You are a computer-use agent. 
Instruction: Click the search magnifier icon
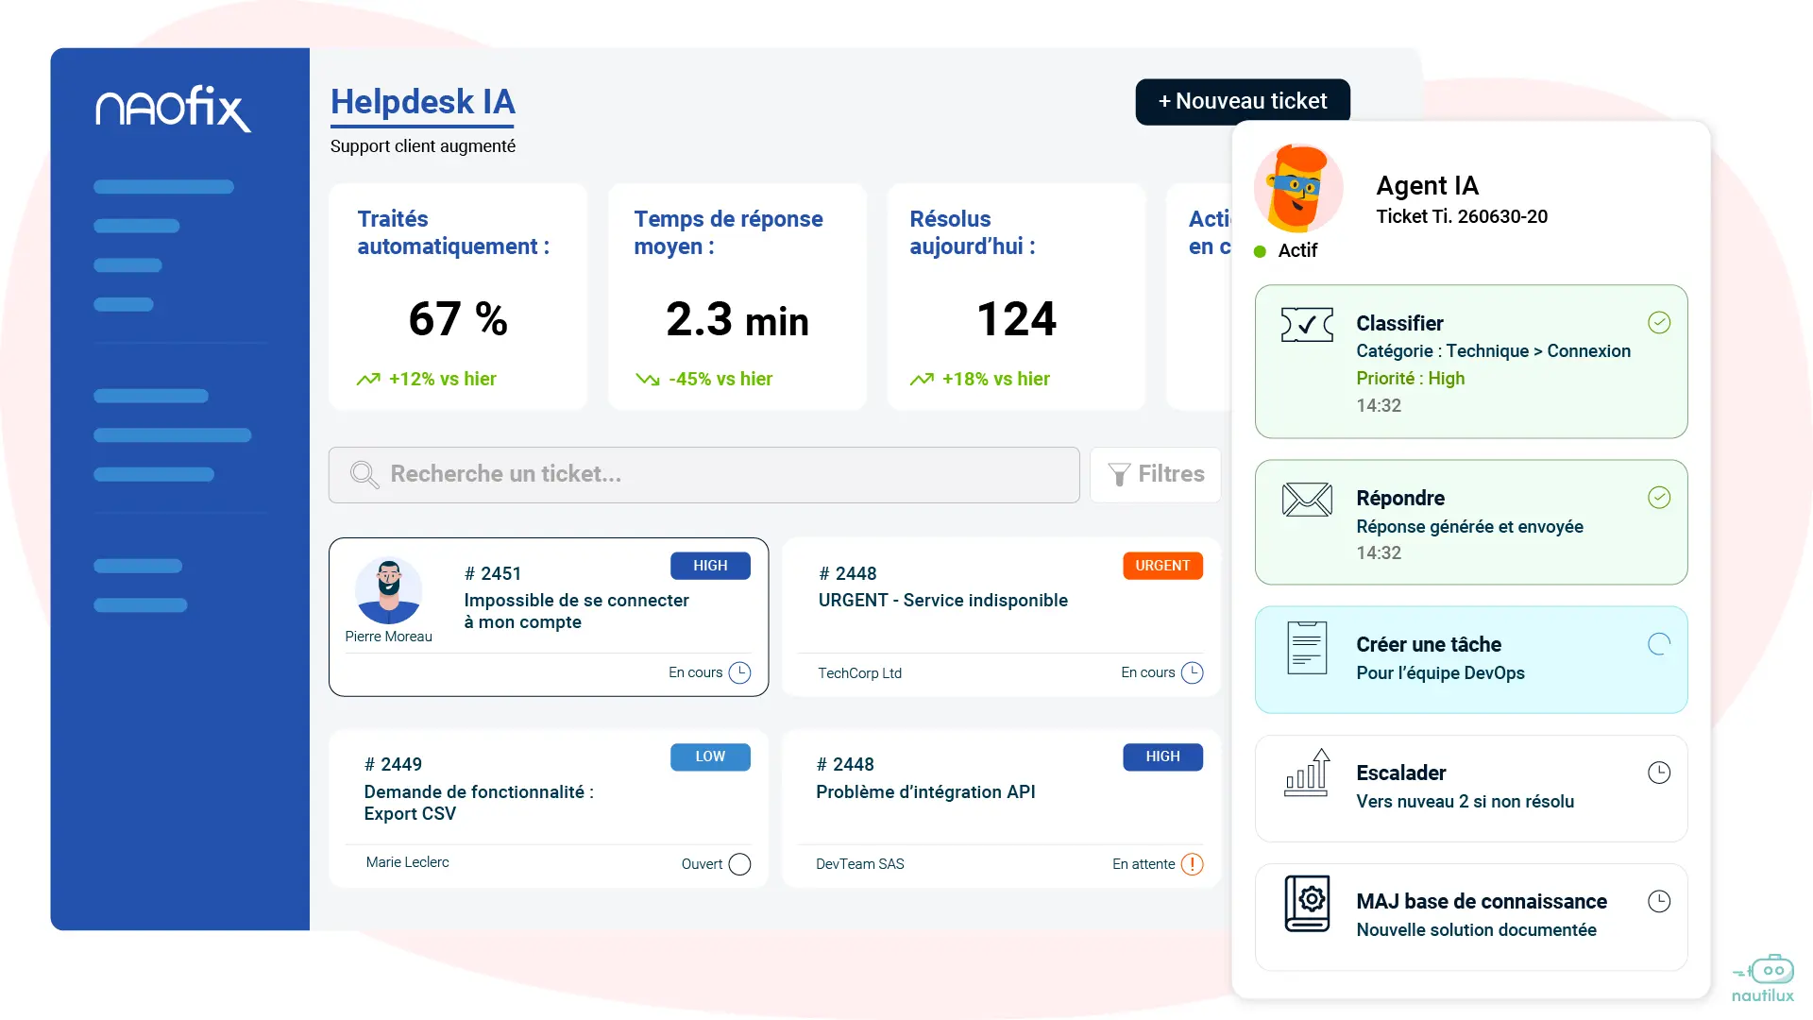tap(364, 475)
